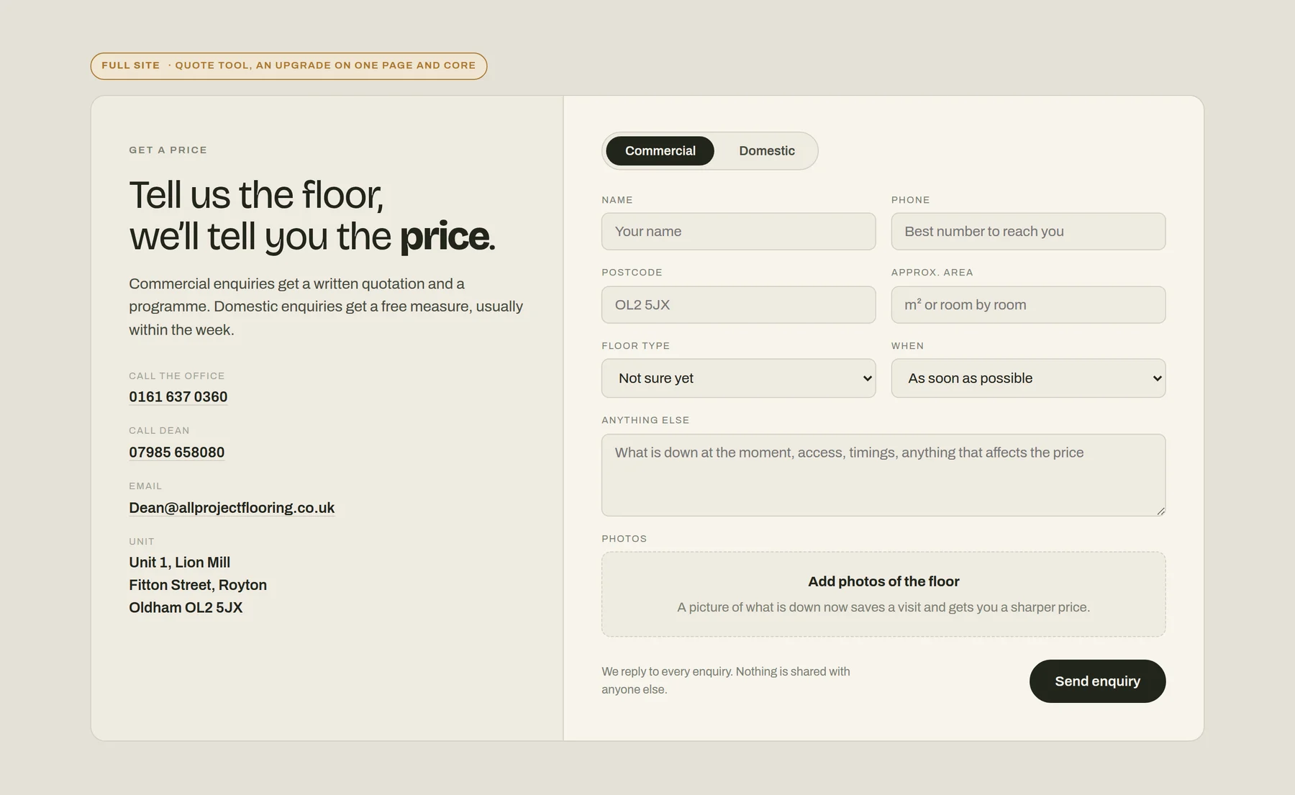
Task: Select the Approx. area input box
Action: (1028, 305)
